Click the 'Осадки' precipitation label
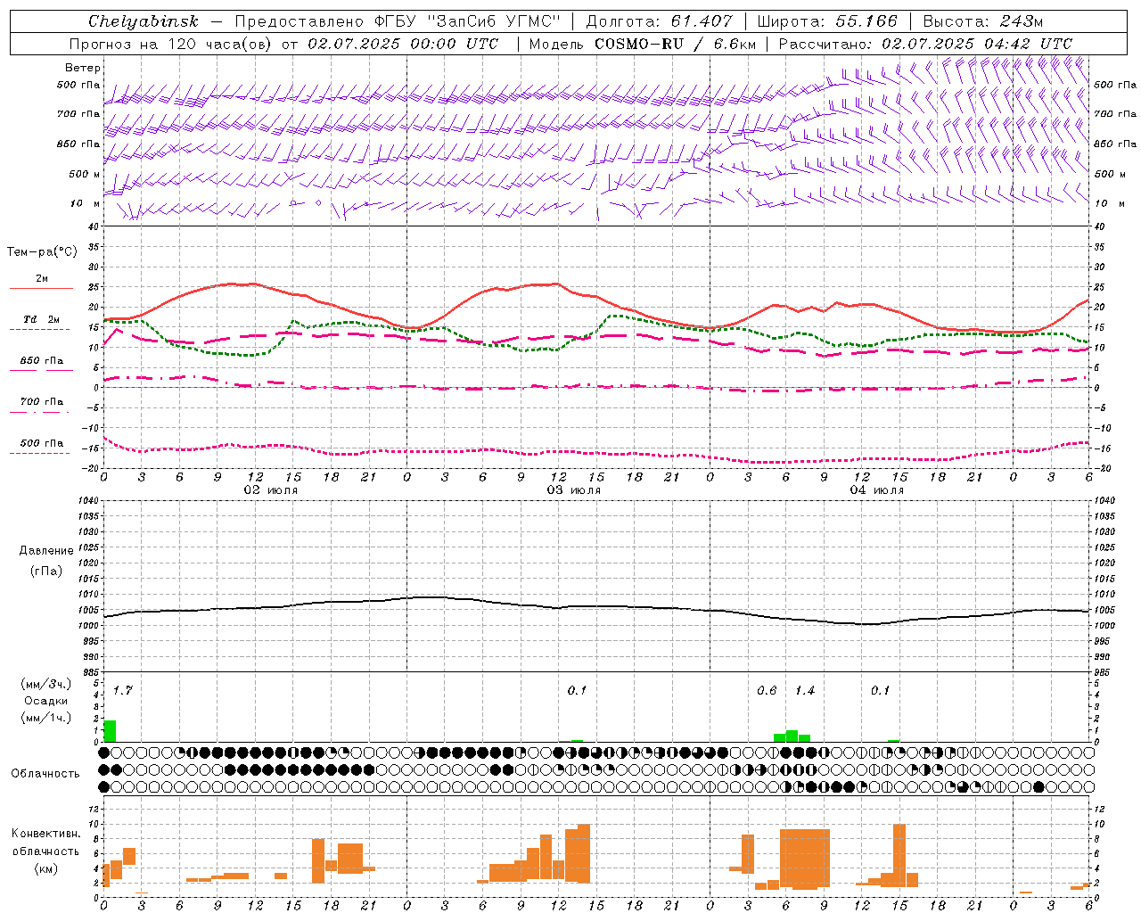Screen dimensions: 1141x913 coord(46,701)
